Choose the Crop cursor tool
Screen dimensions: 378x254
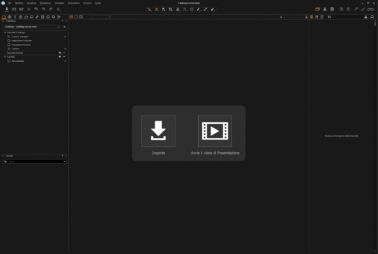pyautogui.click(x=171, y=10)
